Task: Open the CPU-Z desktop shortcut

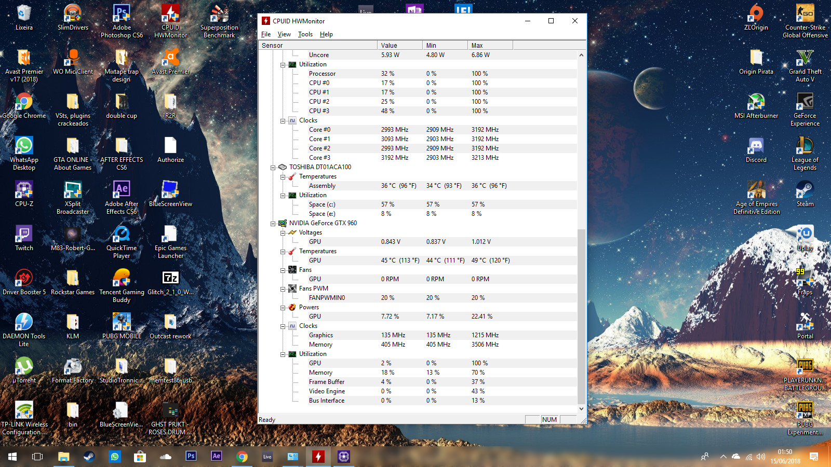Action: pyautogui.click(x=24, y=194)
